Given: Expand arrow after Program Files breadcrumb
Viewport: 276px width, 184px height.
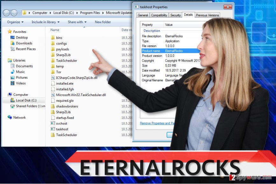Looking at the screenshot, I should pos(103,13).
